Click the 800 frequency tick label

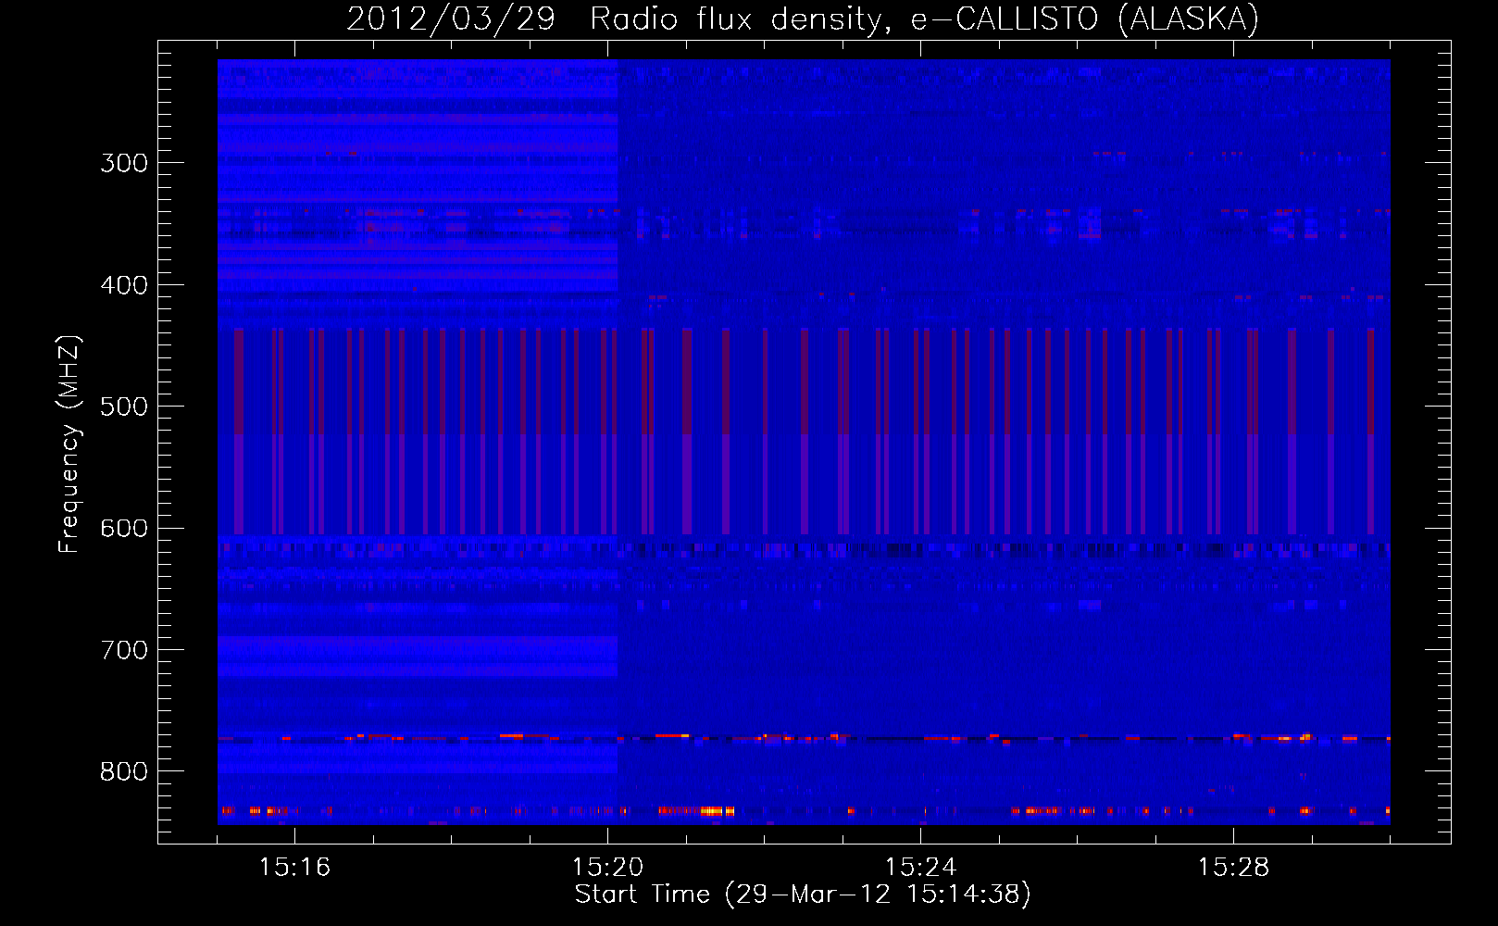[x=124, y=772]
